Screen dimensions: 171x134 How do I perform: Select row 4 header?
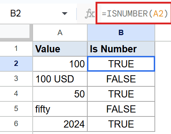click(x=16, y=94)
